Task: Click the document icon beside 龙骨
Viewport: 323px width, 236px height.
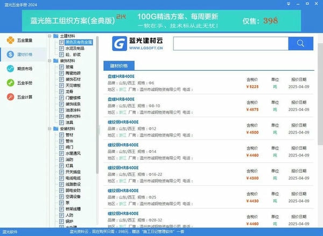Action: click(61, 92)
